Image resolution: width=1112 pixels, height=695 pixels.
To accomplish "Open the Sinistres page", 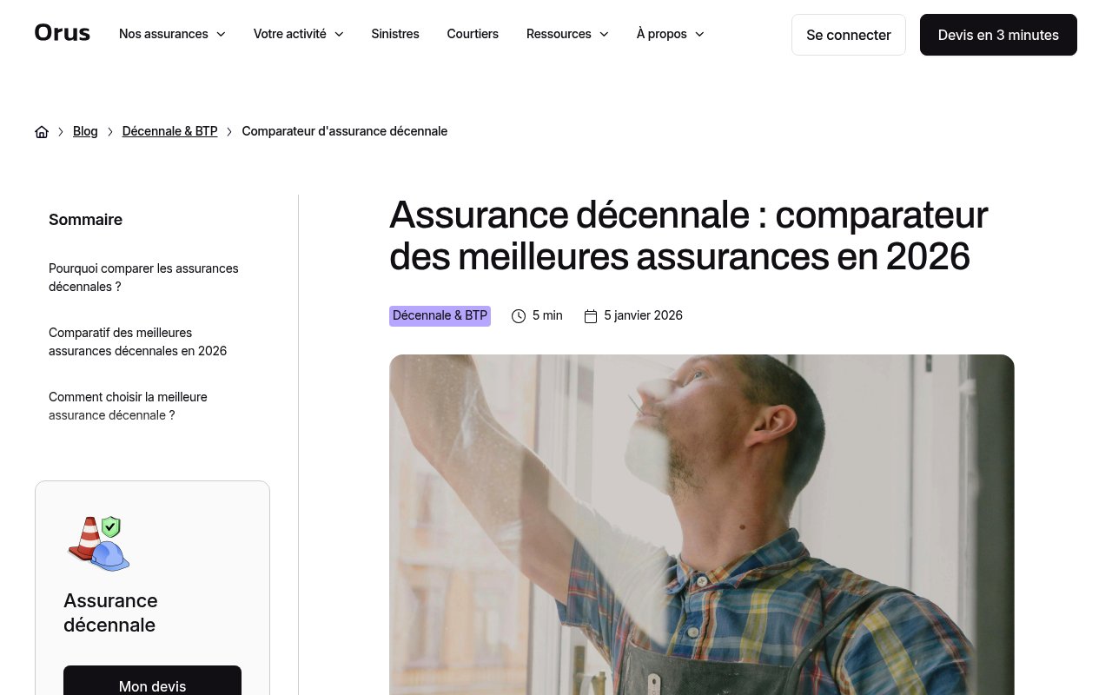I will [395, 34].
